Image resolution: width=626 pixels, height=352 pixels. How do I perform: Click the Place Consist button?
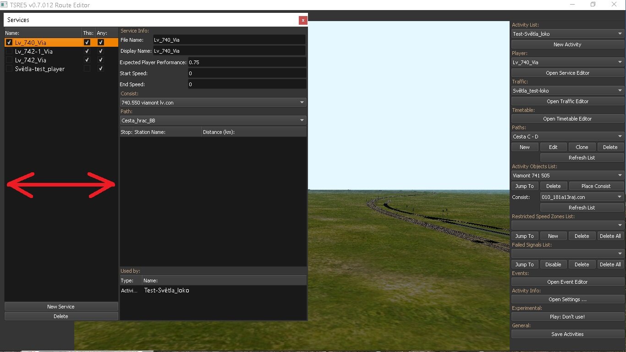click(x=596, y=186)
